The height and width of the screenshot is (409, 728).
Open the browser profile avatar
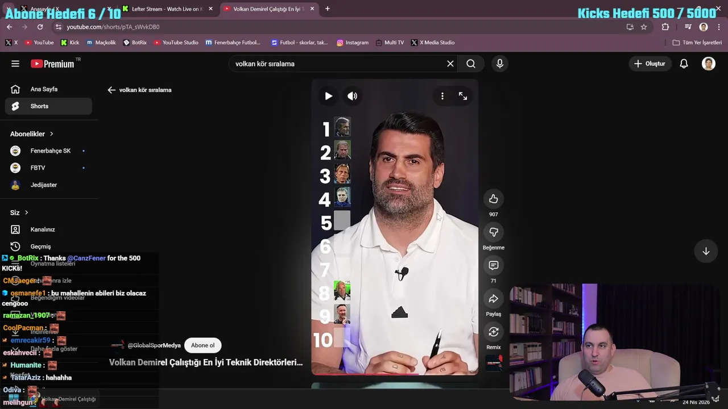(x=704, y=27)
